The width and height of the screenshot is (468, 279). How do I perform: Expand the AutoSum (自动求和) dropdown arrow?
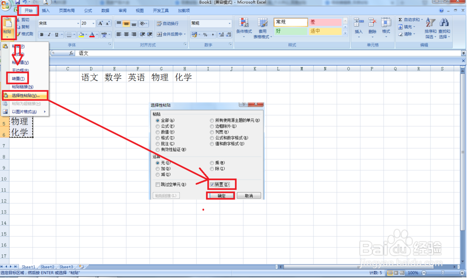(422, 20)
